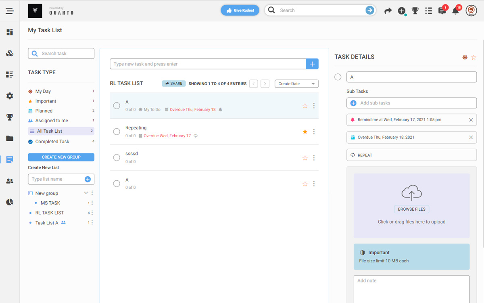Image resolution: width=484 pixels, height=303 pixels.
Task: Mark task A complete in Task Details
Action: pos(338,77)
